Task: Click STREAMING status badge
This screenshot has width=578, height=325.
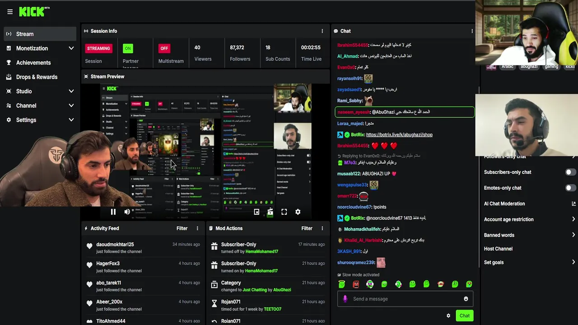Action: click(x=98, y=48)
